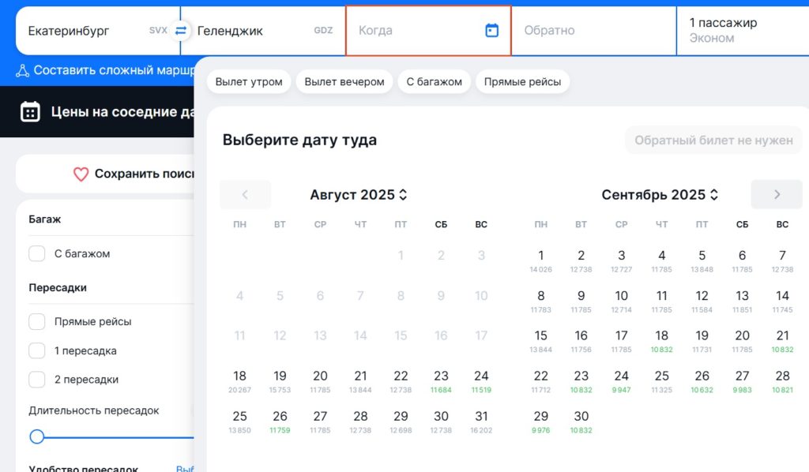Screen dimensions: 809x472
Task: Open the Сентябрь 2025 month selector
Action: point(660,194)
